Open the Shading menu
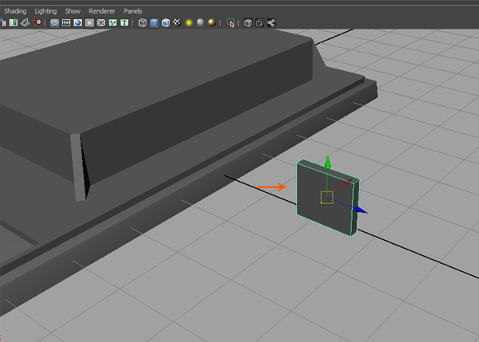The height and width of the screenshot is (342, 479). click(15, 11)
